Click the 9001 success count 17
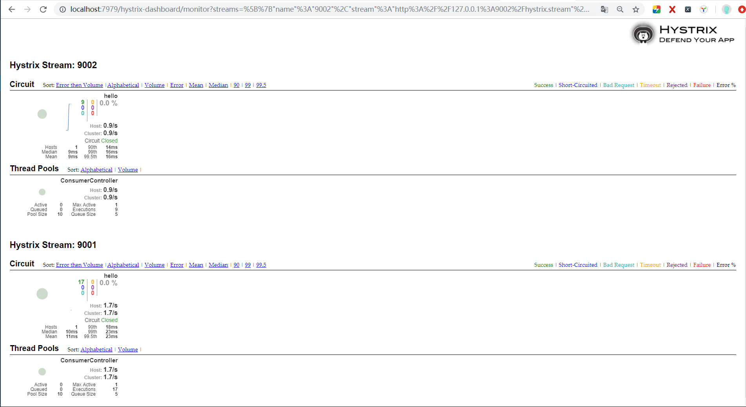Viewport: 746px width, 407px height. (81, 282)
